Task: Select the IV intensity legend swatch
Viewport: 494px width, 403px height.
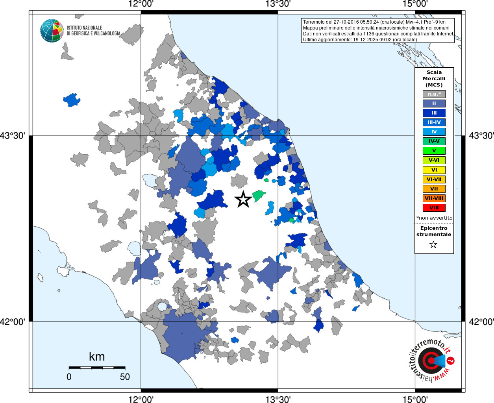Action: click(434, 132)
